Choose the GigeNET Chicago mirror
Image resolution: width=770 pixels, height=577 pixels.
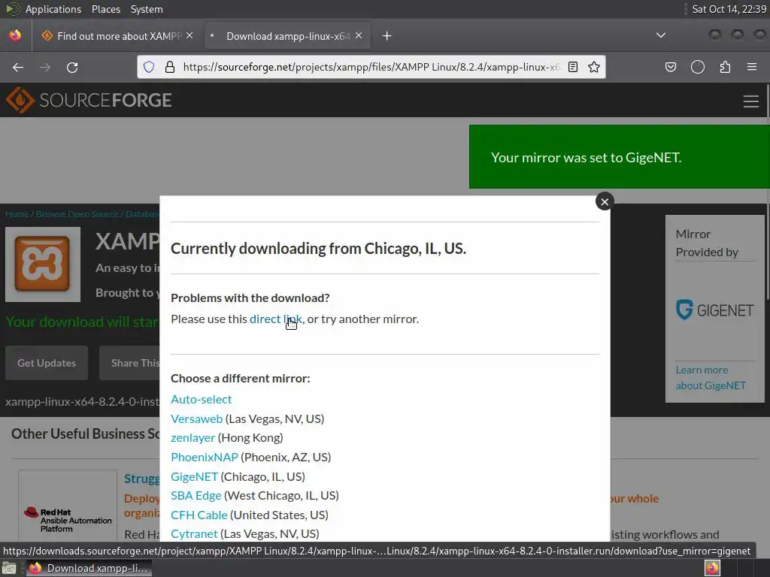pyautogui.click(x=195, y=476)
